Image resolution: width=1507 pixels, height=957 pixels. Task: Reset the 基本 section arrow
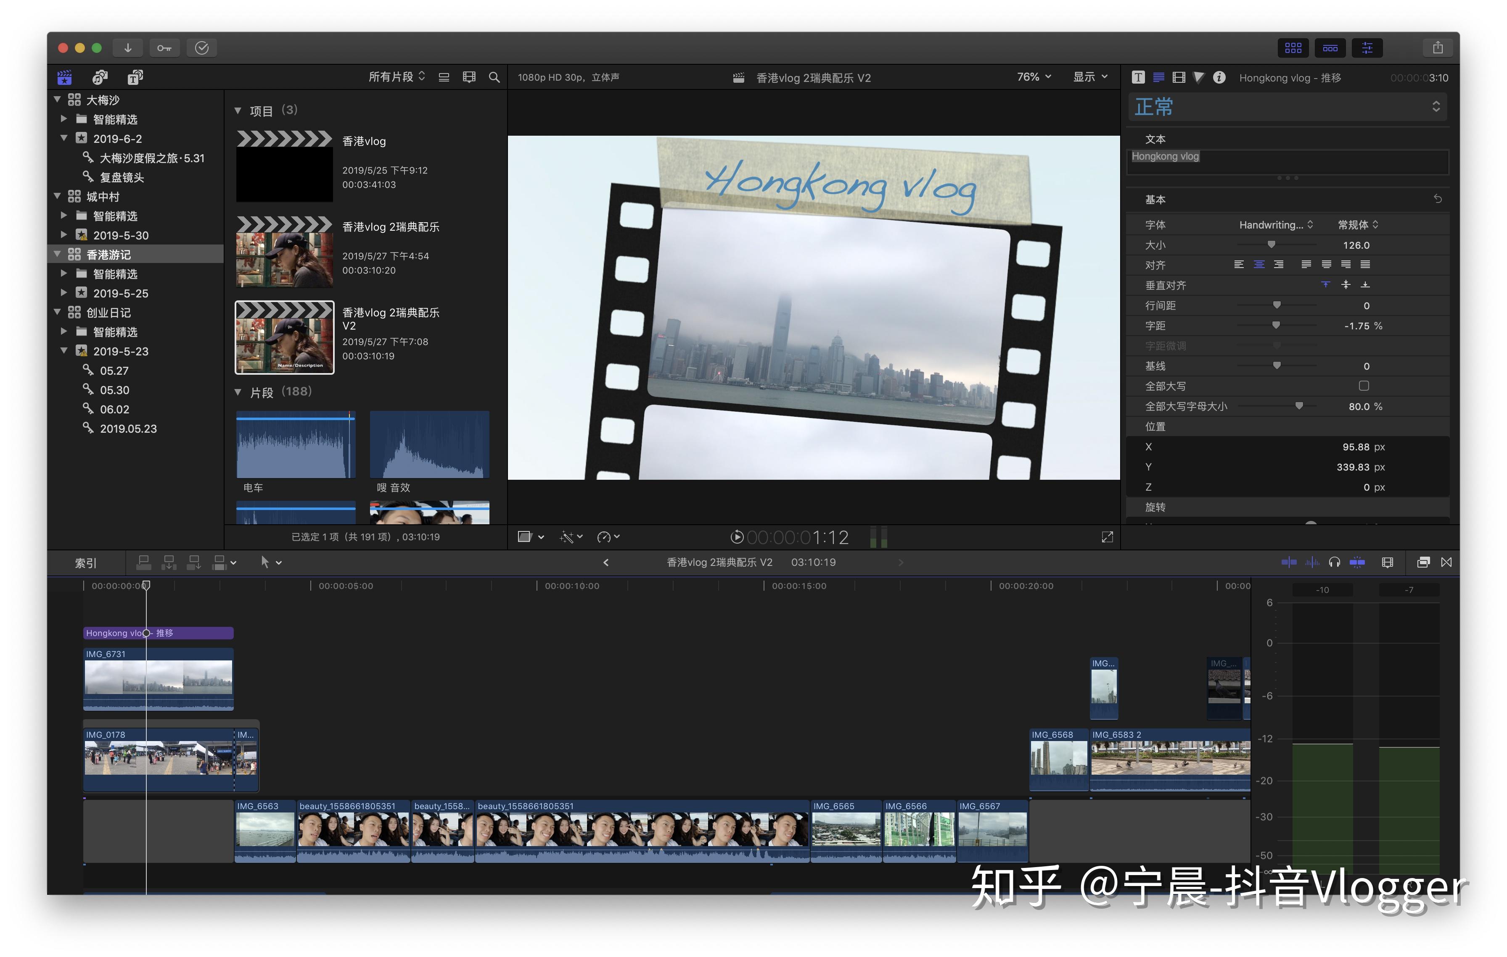point(1438,199)
